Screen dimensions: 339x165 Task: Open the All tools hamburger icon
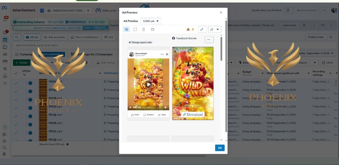[x=5, y=83]
